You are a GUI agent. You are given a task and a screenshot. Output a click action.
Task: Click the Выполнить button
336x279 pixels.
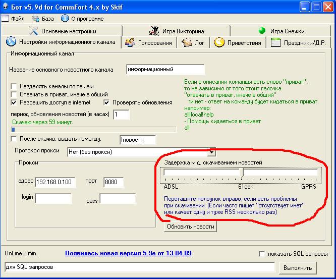point(298,267)
